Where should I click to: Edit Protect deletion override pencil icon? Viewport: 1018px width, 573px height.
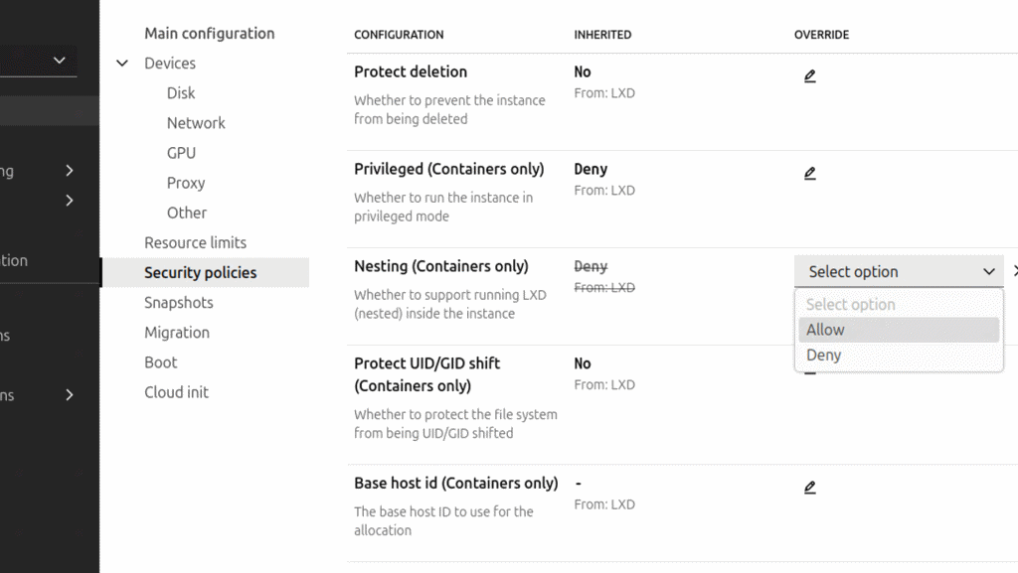click(810, 76)
